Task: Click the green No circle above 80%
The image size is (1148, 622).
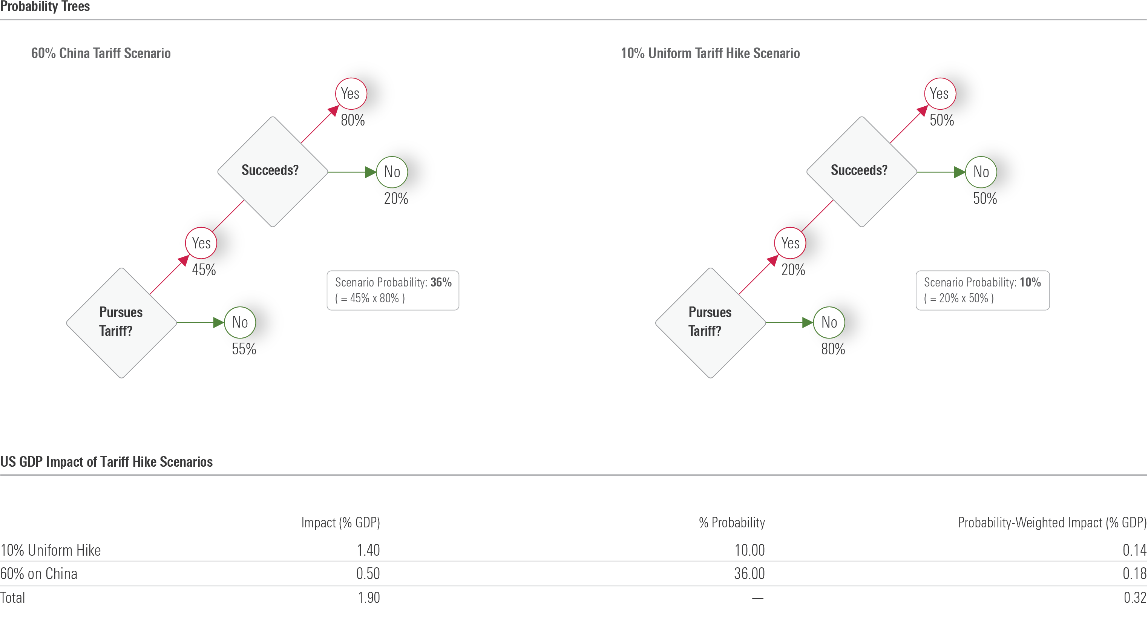Action: 829,322
